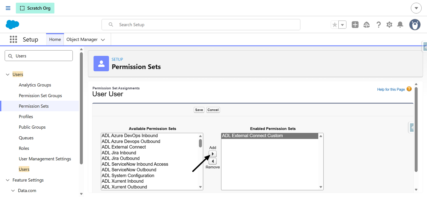Open the user avatar profile menu
Screen dimensions: 427x197
(x=415, y=25)
